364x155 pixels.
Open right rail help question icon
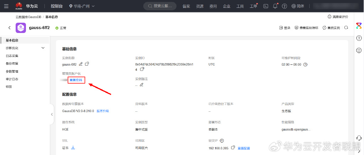359,38
